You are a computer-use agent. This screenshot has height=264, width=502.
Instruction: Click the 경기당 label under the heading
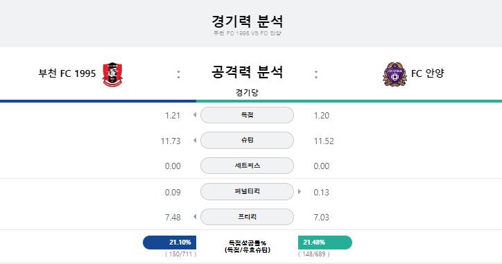tap(247, 92)
